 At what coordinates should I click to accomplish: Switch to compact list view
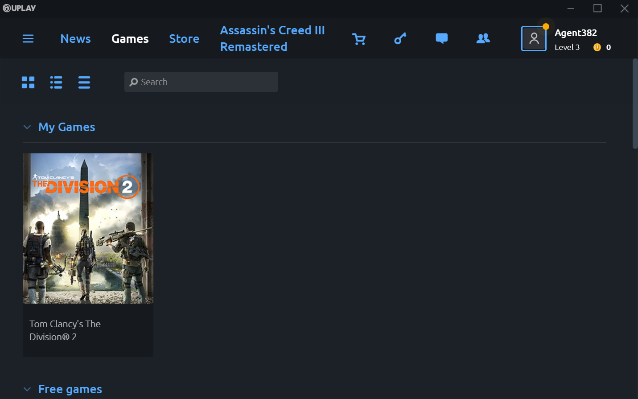84,82
